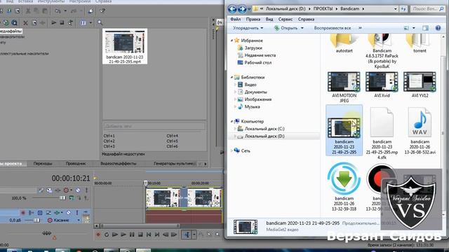Solo the video track
The width and height of the screenshot is (449, 252).
click(86, 190)
